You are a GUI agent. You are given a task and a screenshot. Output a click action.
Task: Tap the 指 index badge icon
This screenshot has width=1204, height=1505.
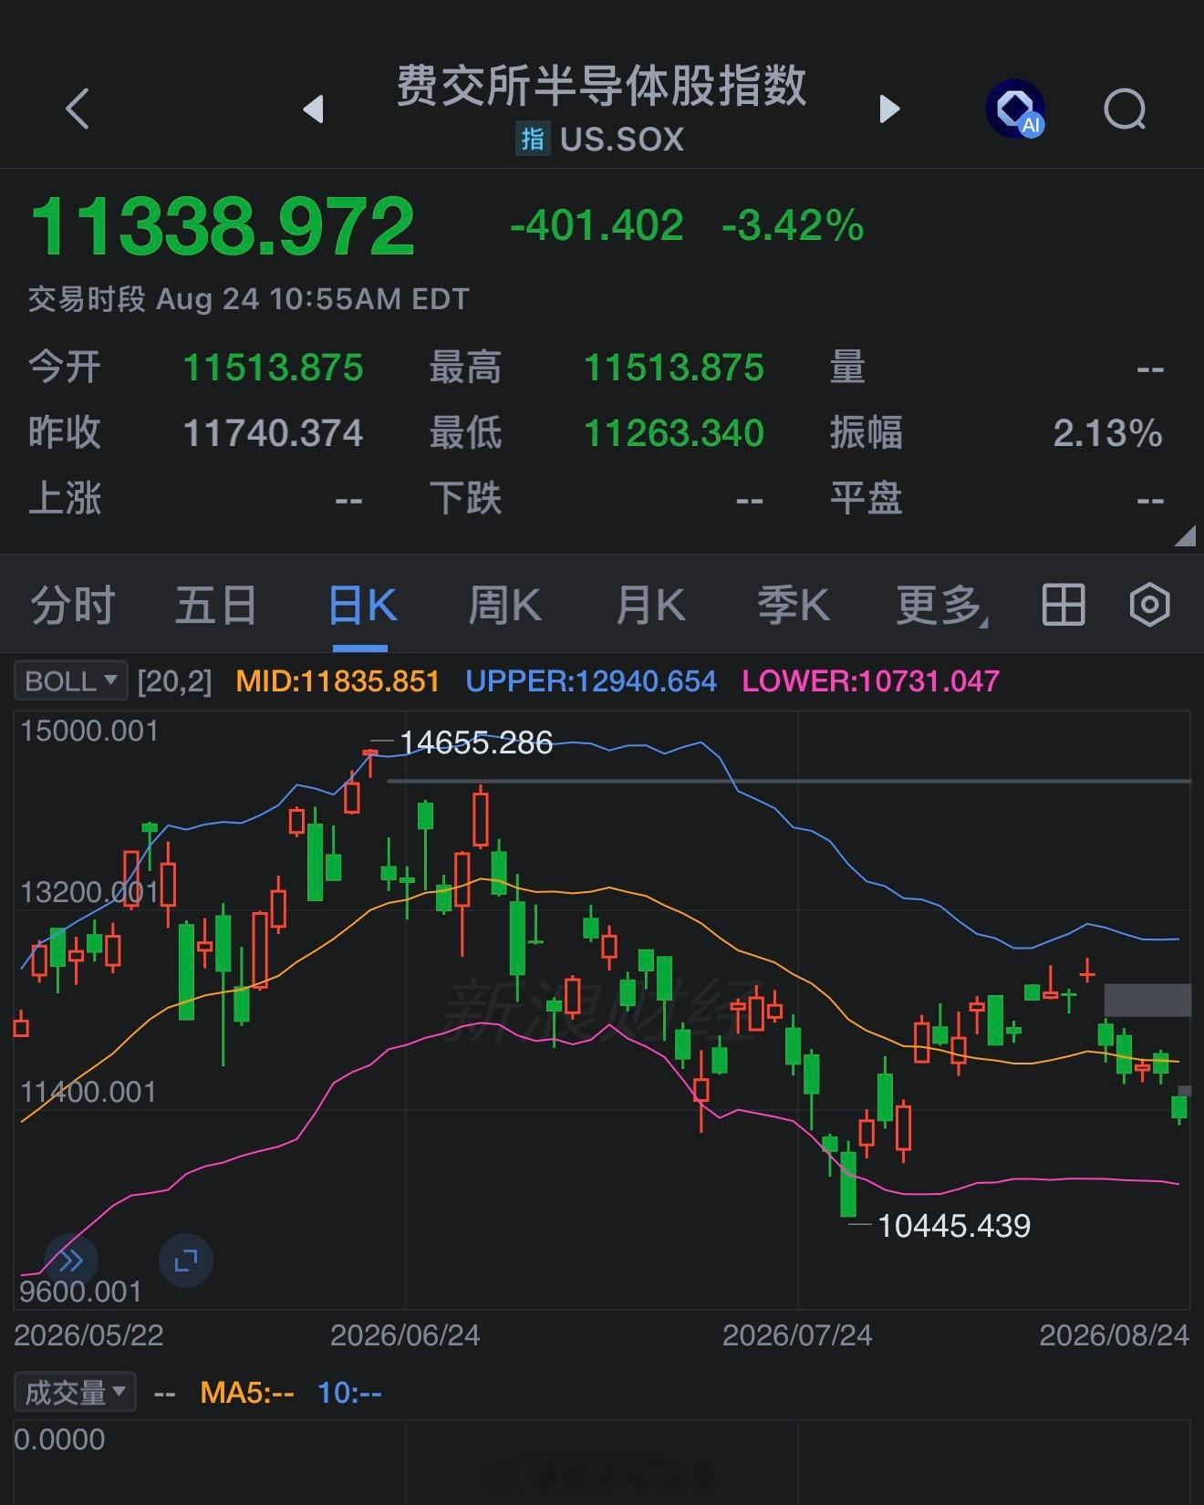point(533,139)
